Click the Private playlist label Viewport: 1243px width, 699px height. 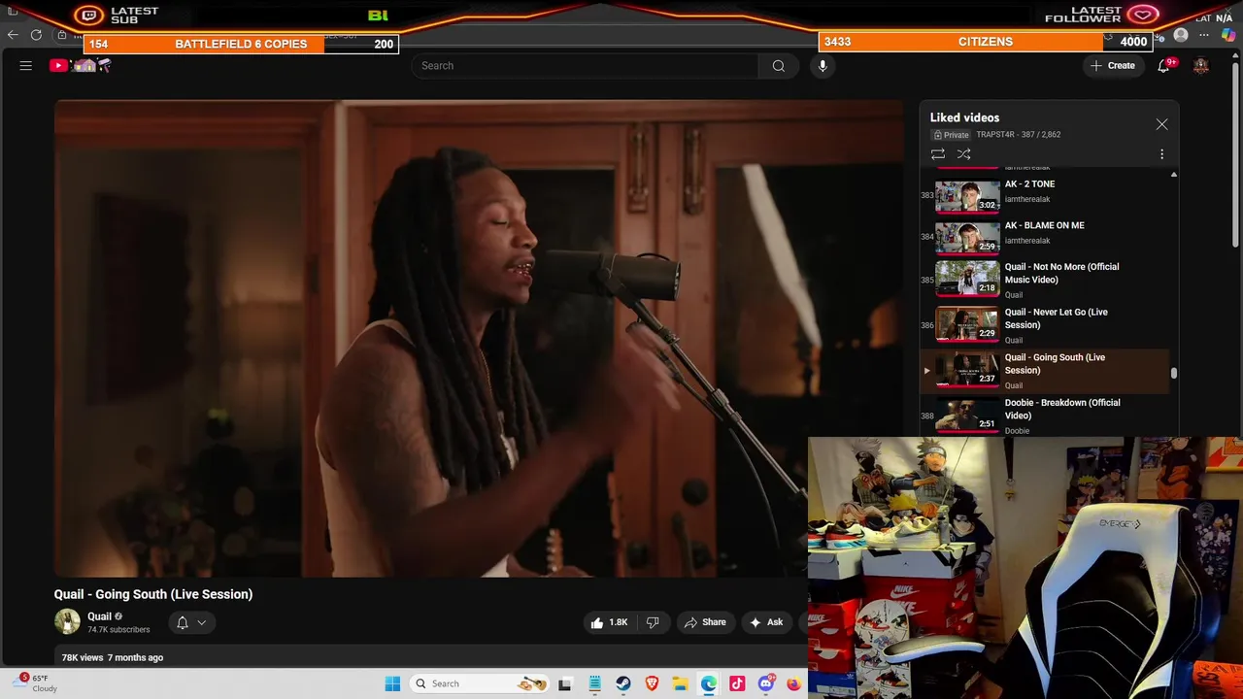pos(952,135)
